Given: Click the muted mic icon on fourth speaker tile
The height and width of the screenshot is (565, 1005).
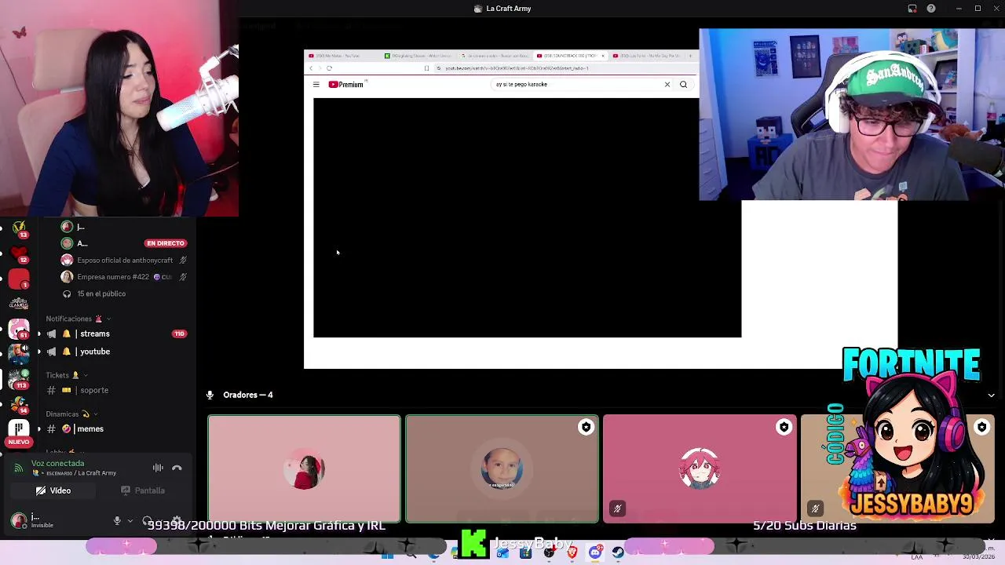Looking at the screenshot, I should click(x=815, y=508).
